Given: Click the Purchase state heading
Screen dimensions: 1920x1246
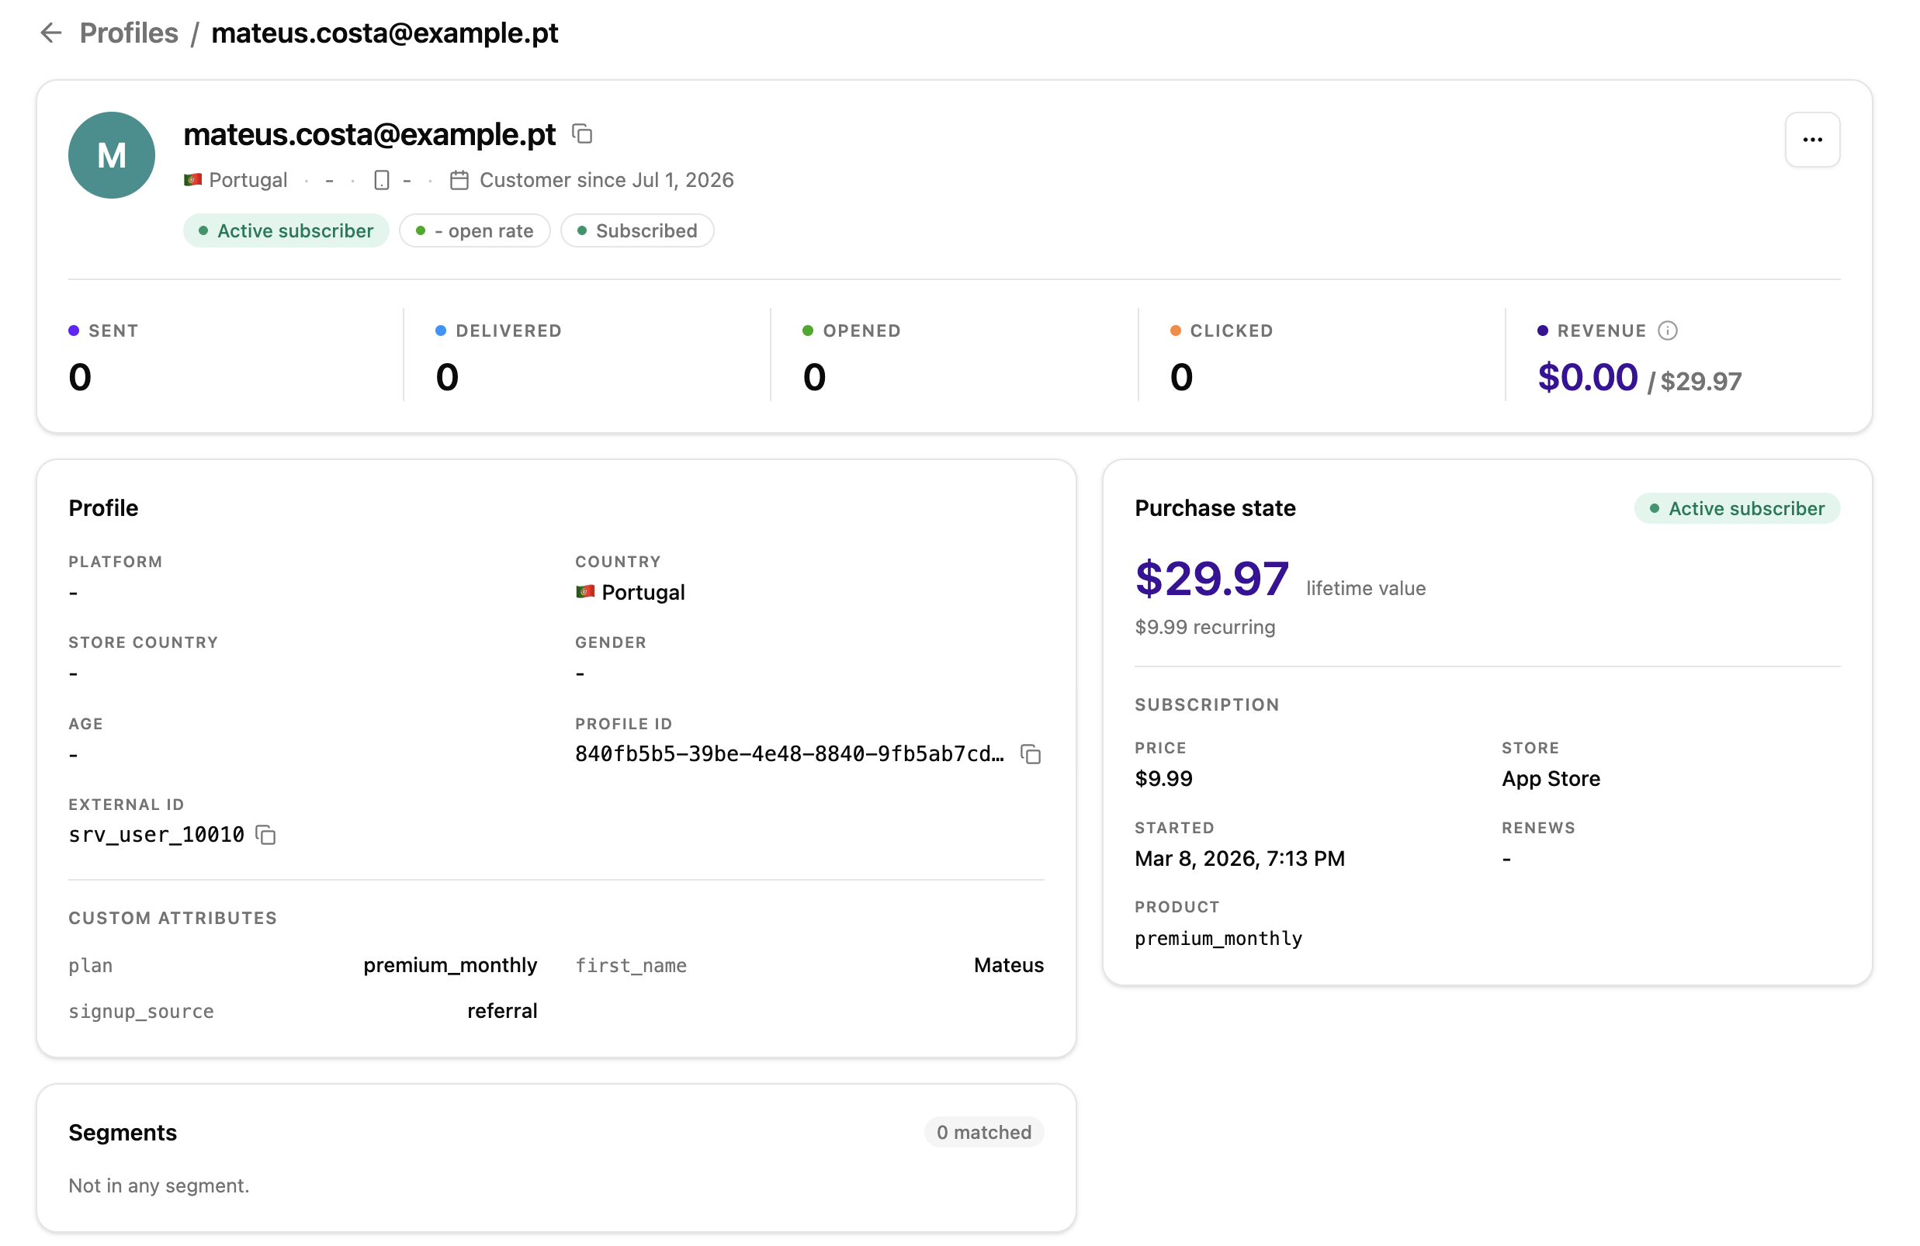Looking at the screenshot, I should pos(1216,508).
